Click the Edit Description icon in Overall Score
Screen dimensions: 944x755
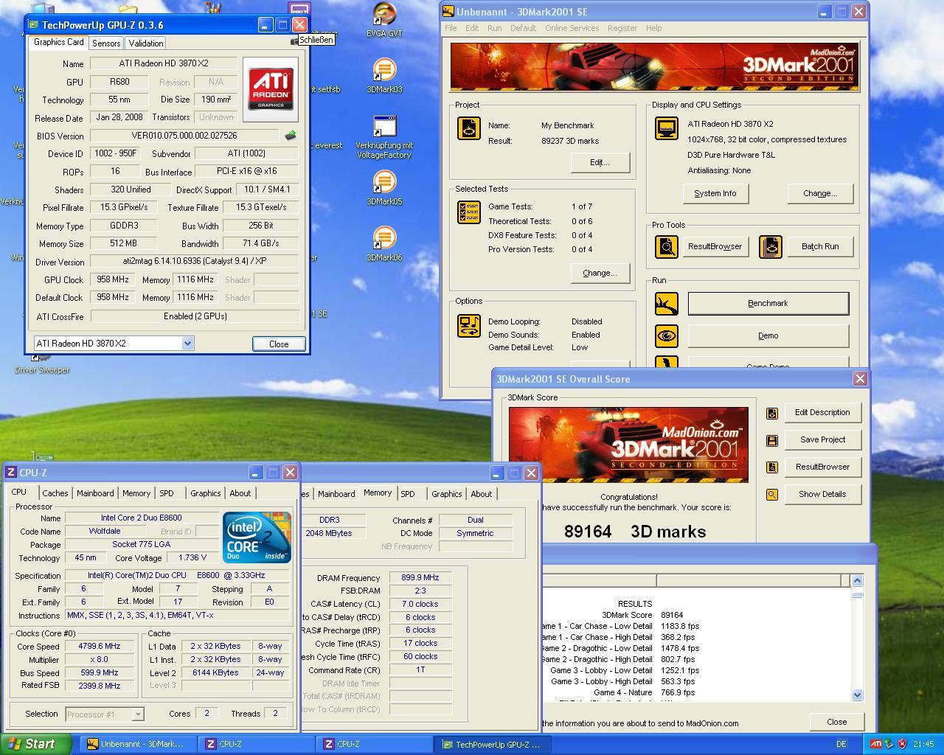pyautogui.click(x=771, y=413)
